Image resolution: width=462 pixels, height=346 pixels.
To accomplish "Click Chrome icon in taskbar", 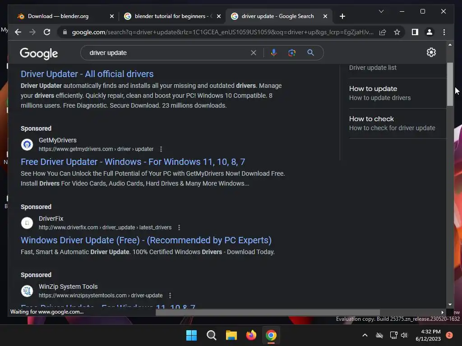I will pyautogui.click(x=271, y=335).
